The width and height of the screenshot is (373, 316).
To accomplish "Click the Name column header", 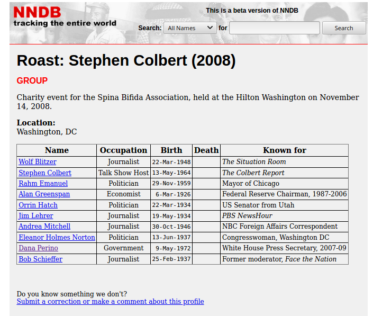I will coord(57,150).
